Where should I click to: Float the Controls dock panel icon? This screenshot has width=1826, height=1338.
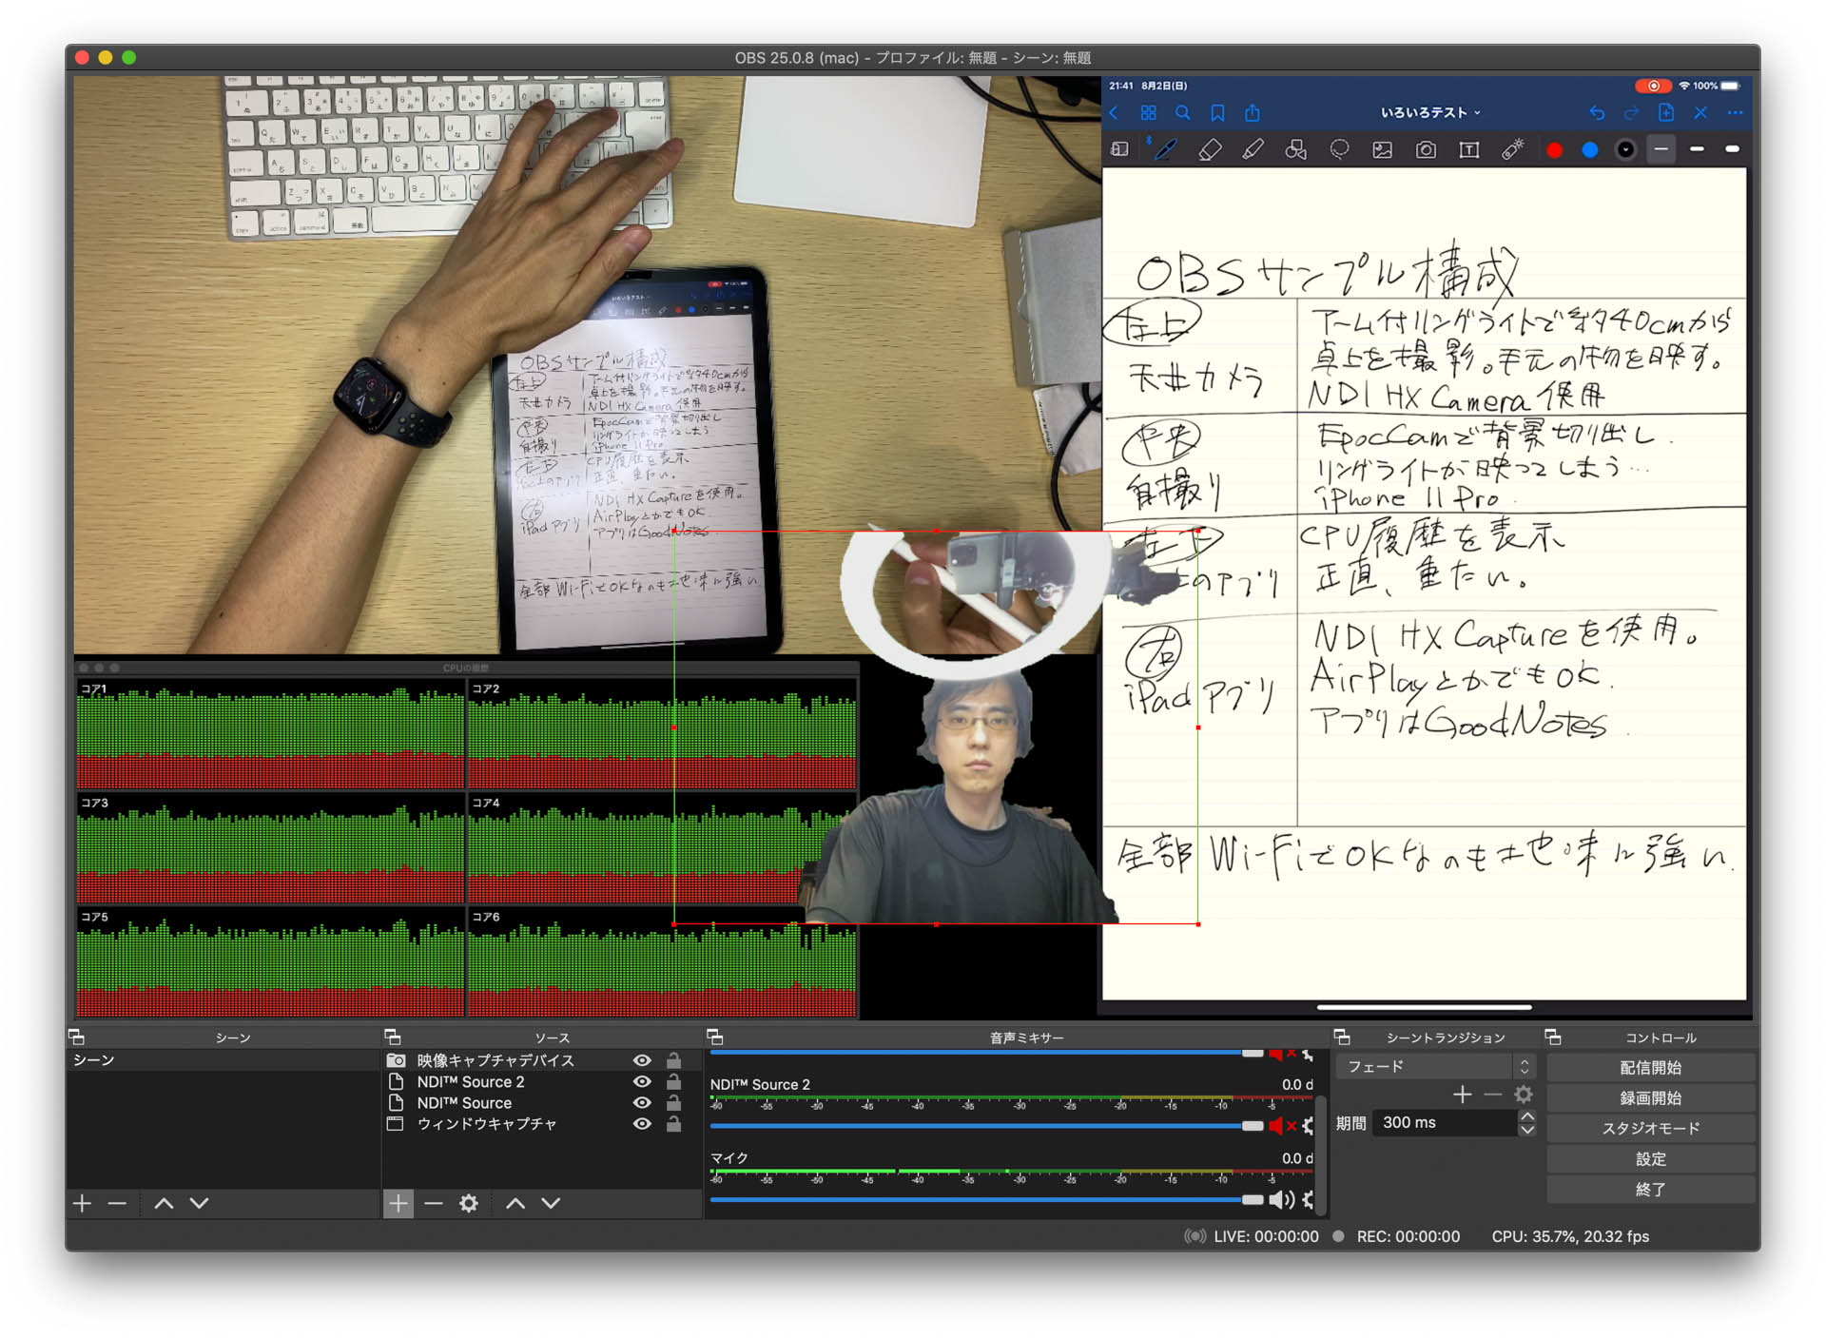point(1553,1037)
